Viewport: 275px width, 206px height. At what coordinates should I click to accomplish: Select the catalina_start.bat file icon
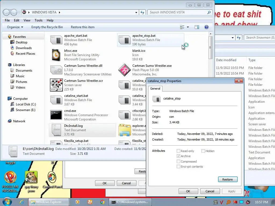tap(56, 100)
